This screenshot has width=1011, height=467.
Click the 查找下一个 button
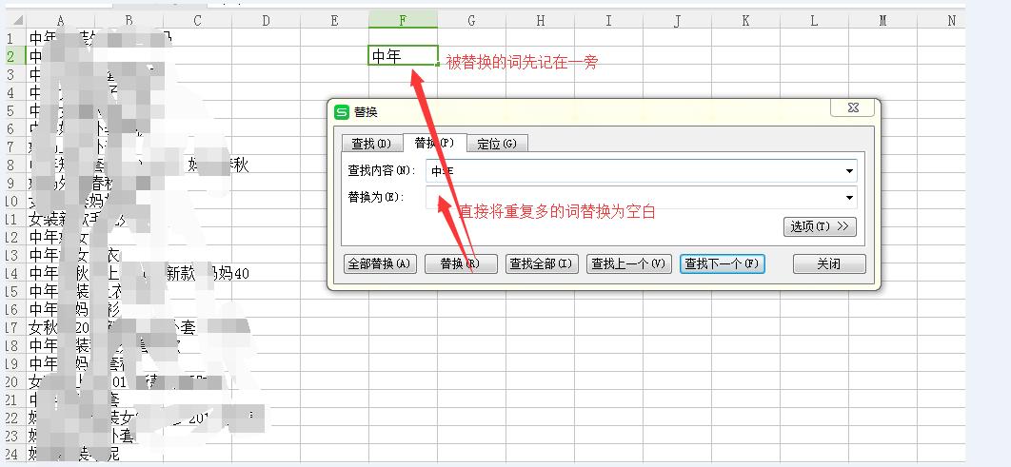(x=723, y=264)
